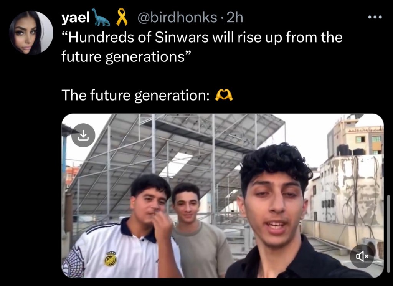
Task: Play the embedded video
Action: [x=223, y=196]
